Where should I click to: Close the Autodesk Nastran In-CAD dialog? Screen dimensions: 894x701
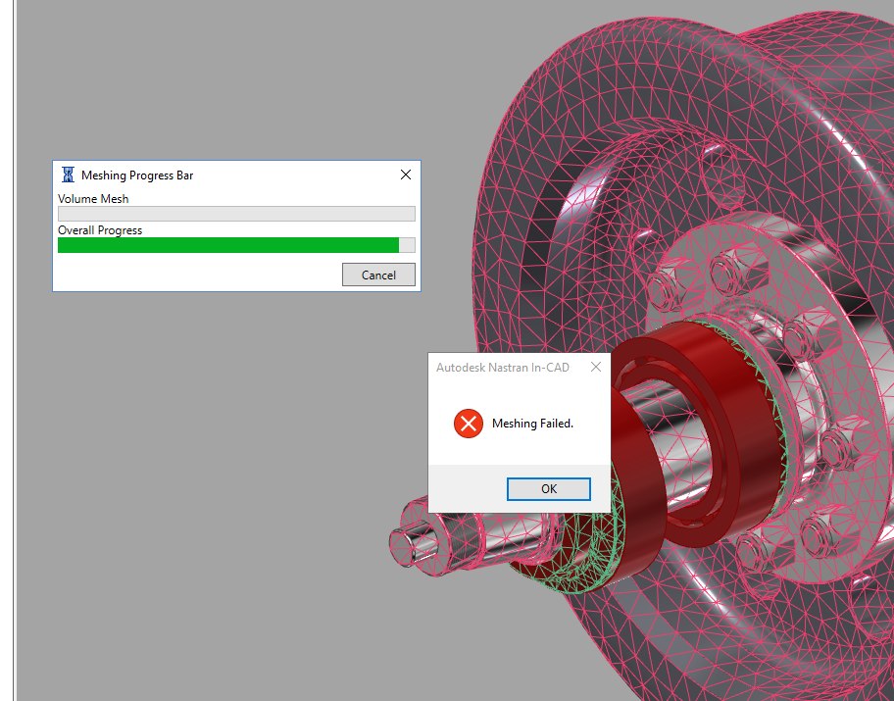click(596, 367)
